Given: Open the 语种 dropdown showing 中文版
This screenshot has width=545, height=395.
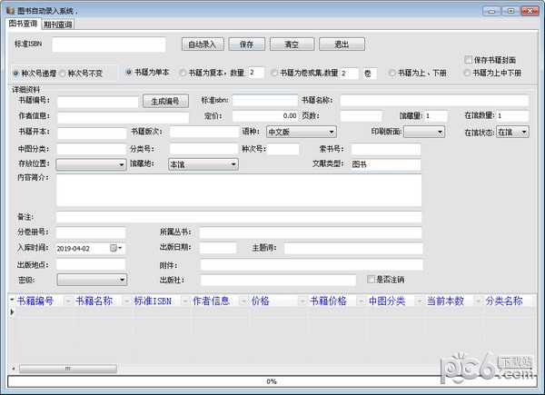Looking at the screenshot, I should click(x=302, y=132).
